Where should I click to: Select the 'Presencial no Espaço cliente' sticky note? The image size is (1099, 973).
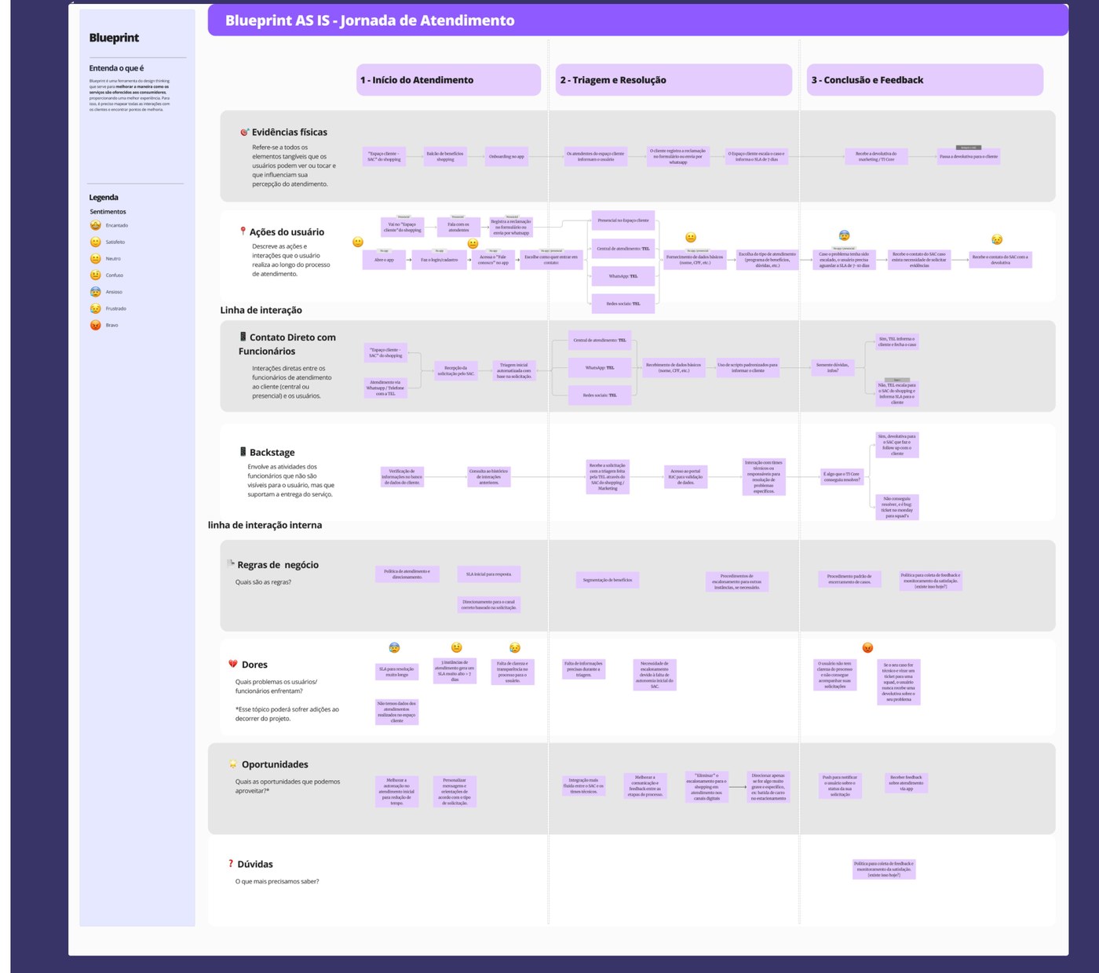(623, 220)
